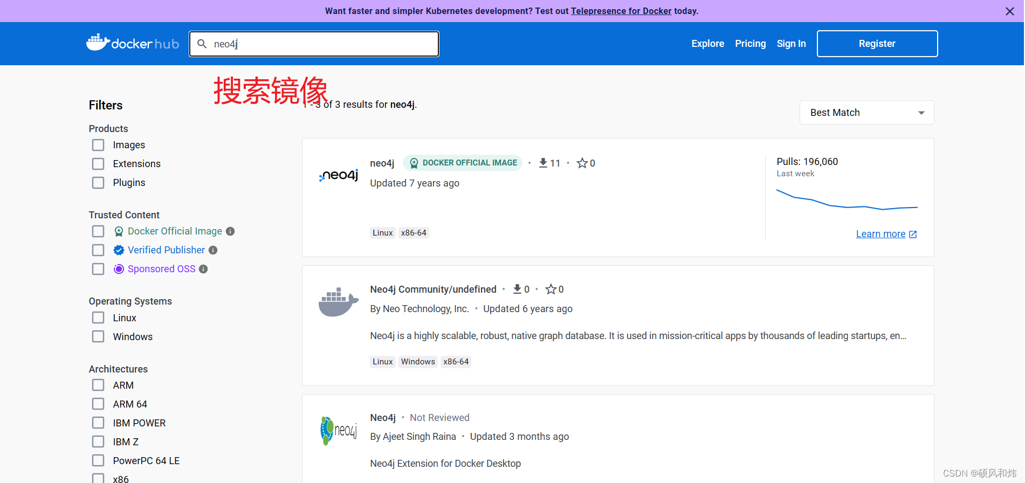Viewport: 1025px width, 483px height.
Task: Click the Linux tag on neo4j official image
Action: 382,233
